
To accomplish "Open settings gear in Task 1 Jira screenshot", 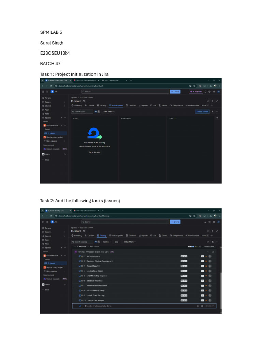I will click(214, 92).
